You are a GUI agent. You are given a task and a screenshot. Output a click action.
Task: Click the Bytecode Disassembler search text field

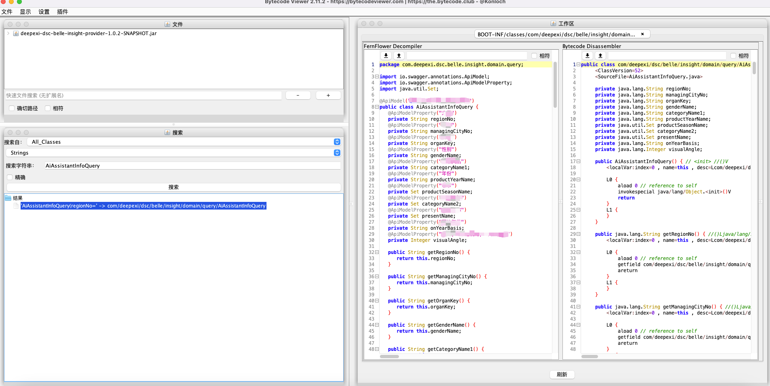[x=667, y=56]
